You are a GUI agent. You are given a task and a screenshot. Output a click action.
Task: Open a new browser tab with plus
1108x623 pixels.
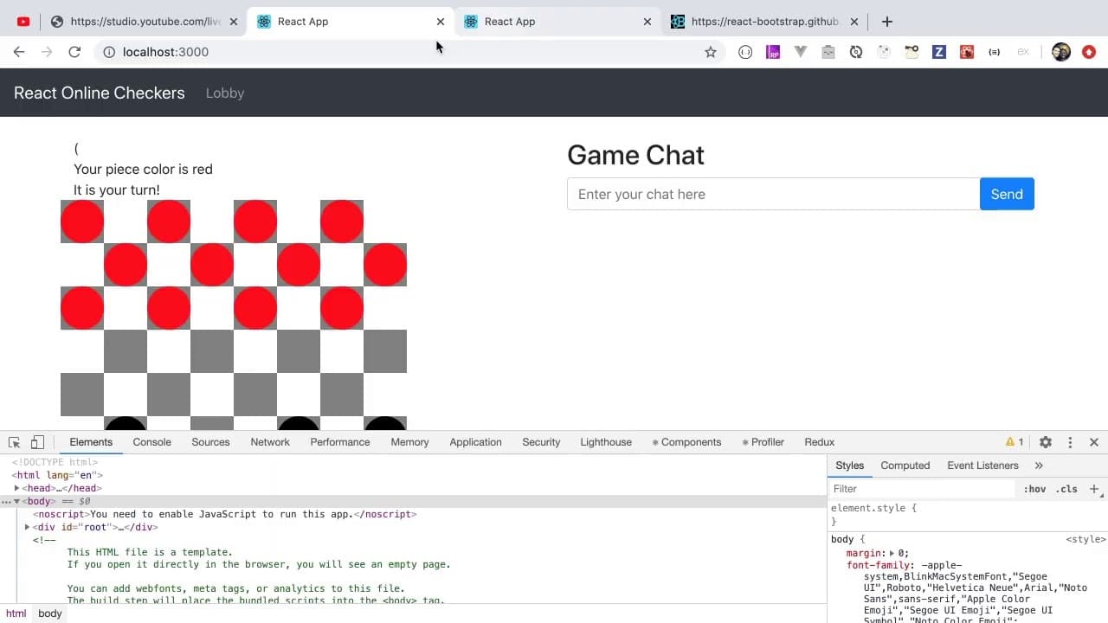pos(887,22)
